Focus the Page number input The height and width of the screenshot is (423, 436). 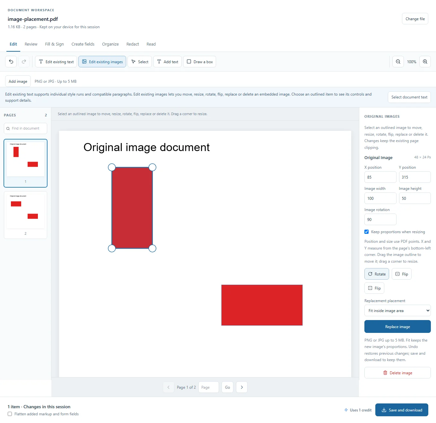(209, 387)
